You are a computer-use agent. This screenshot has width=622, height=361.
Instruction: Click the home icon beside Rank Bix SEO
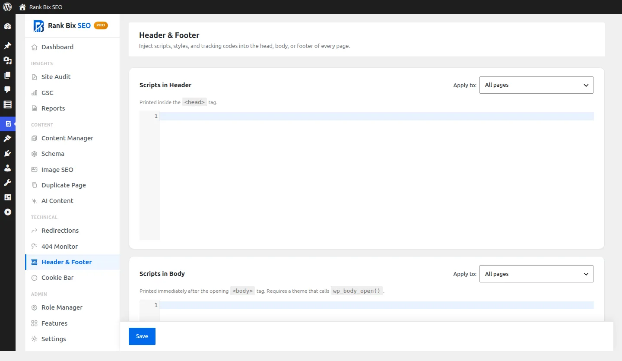tap(22, 7)
